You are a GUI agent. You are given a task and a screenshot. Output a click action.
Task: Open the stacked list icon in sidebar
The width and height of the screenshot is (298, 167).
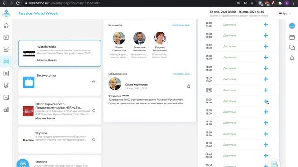[6, 50]
